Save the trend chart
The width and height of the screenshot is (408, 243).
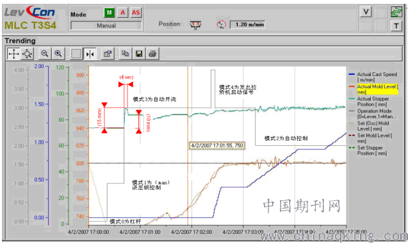139,54
